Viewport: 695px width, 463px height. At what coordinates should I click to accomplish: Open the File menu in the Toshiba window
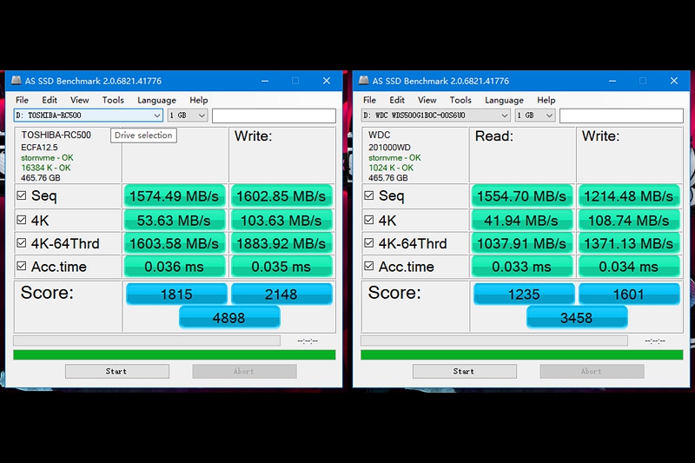pos(22,100)
